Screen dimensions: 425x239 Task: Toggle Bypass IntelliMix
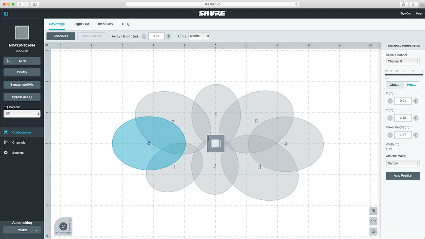[x=22, y=85]
